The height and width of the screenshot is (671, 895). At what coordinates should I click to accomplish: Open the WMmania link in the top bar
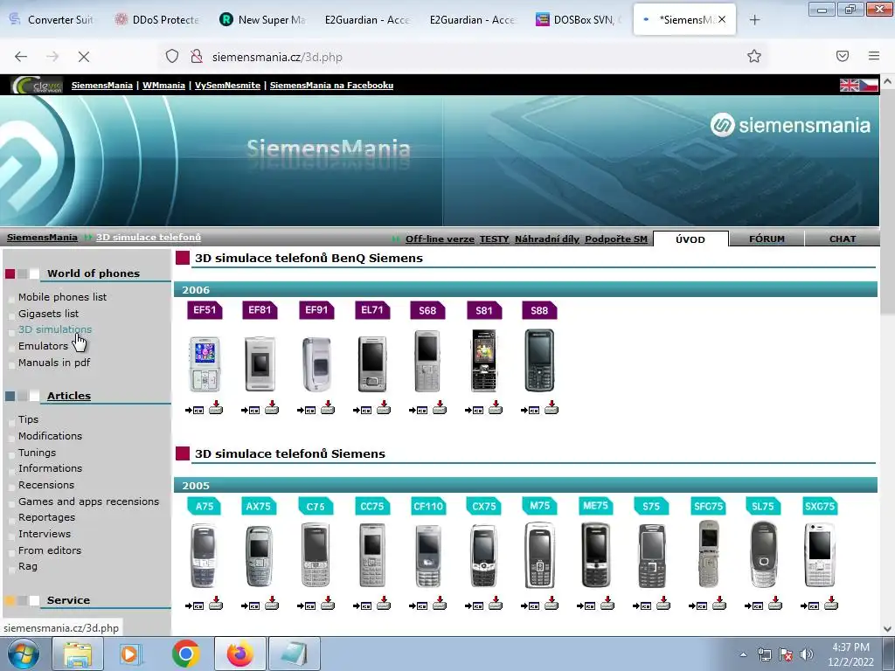pyautogui.click(x=163, y=85)
